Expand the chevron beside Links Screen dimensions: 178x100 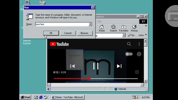146,34
